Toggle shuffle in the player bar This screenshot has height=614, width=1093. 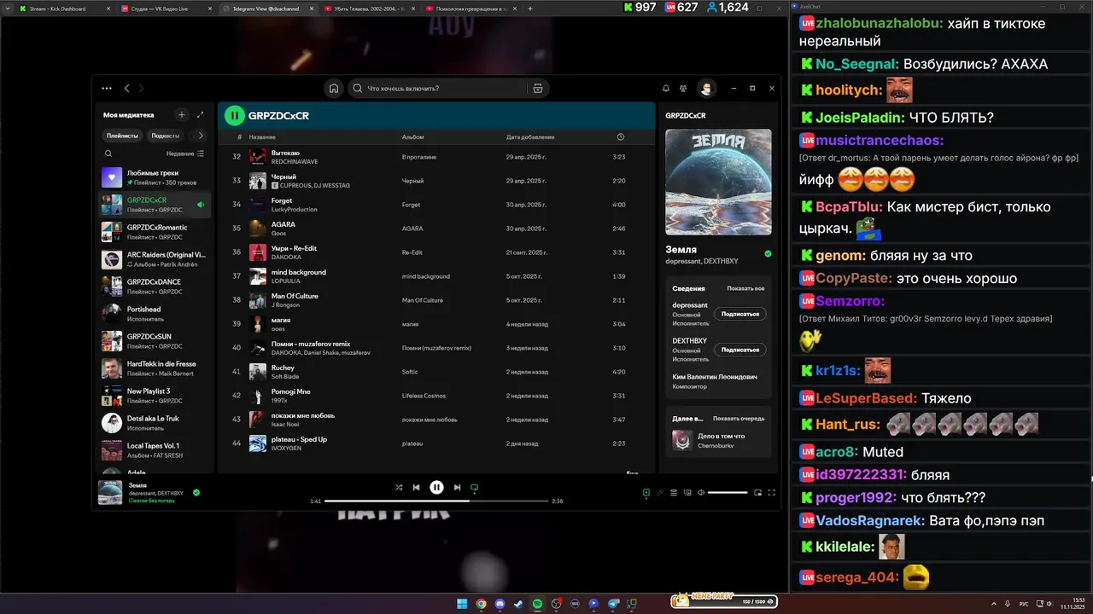click(x=399, y=487)
